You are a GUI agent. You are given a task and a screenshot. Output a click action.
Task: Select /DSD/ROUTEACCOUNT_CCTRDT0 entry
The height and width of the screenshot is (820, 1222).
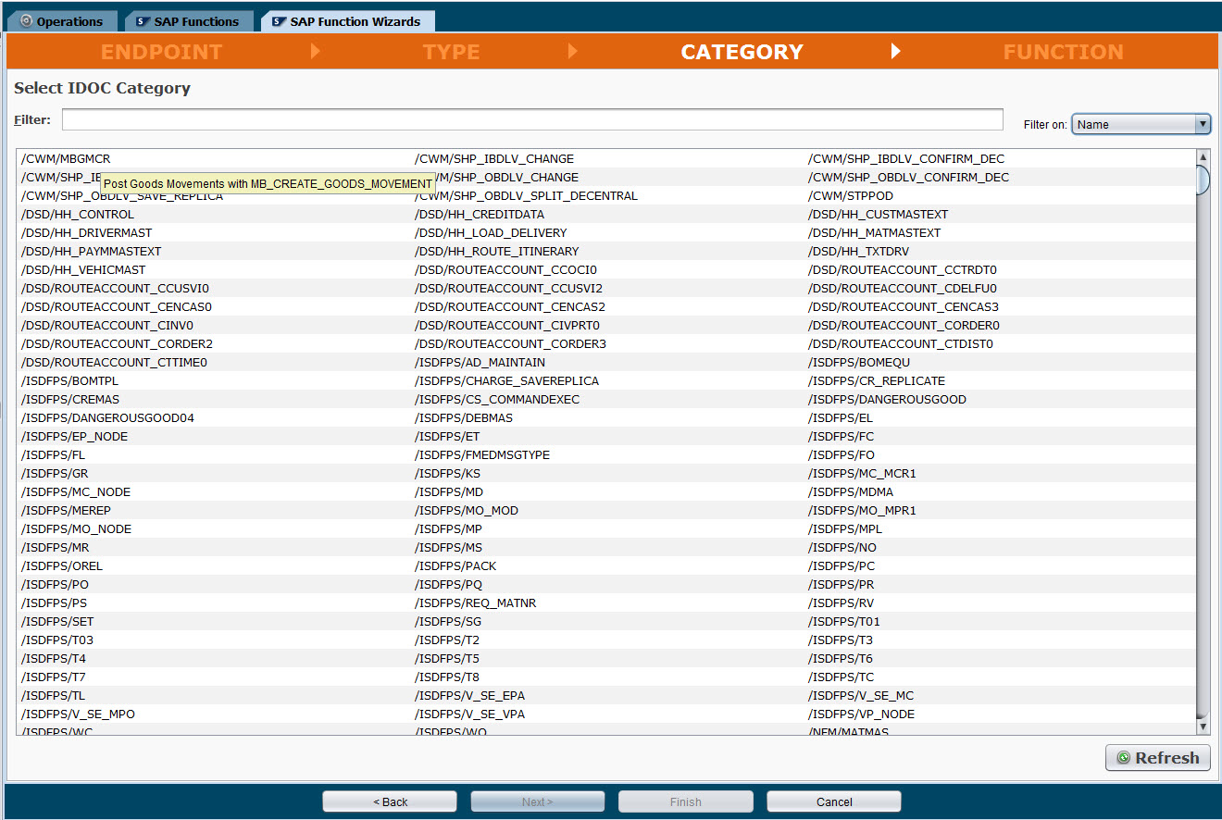(903, 270)
